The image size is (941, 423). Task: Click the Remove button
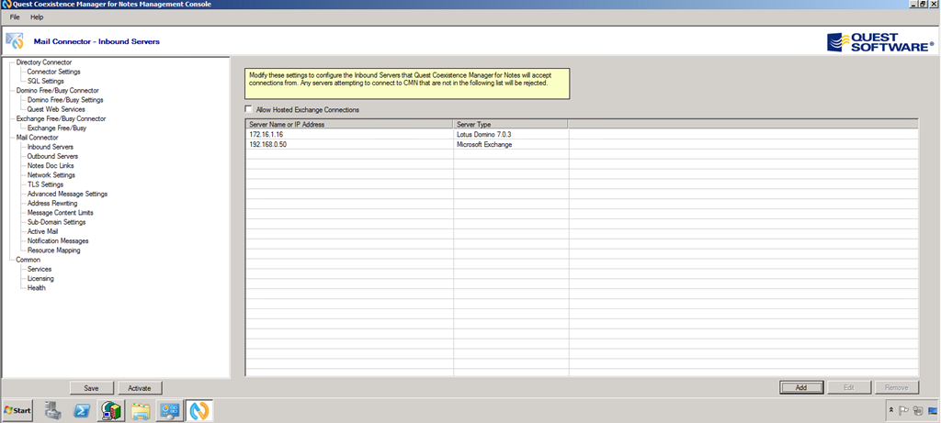coord(897,387)
